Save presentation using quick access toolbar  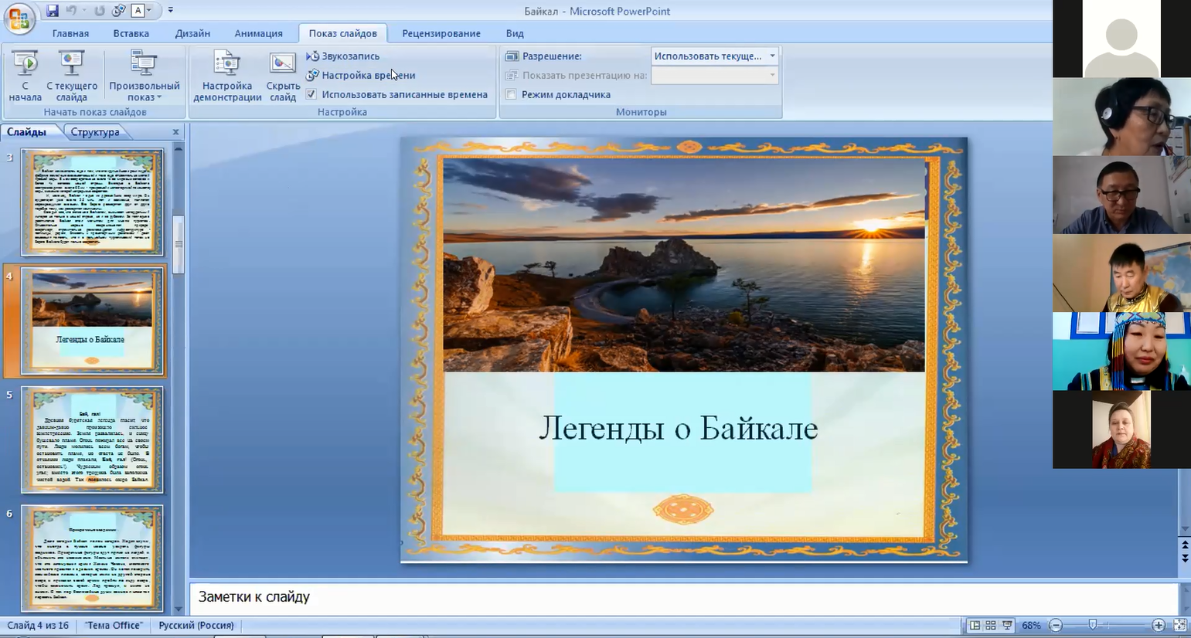point(52,11)
